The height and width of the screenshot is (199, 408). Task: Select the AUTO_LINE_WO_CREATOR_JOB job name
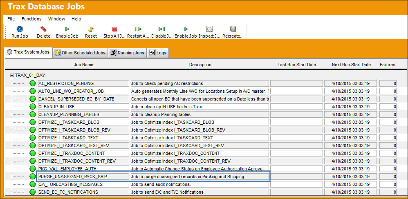point(83,91)
